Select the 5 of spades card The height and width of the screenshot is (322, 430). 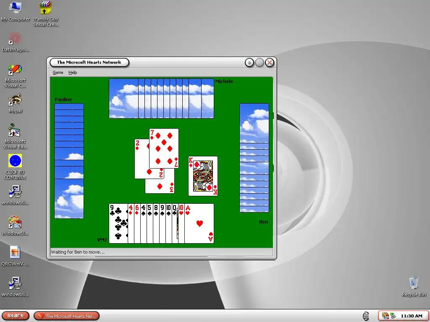(x=150, y=223)
